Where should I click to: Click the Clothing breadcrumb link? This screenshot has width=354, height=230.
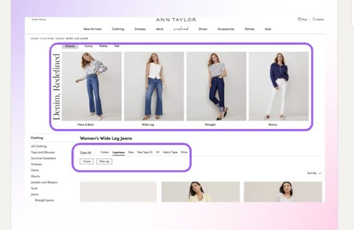pos(48,39)
